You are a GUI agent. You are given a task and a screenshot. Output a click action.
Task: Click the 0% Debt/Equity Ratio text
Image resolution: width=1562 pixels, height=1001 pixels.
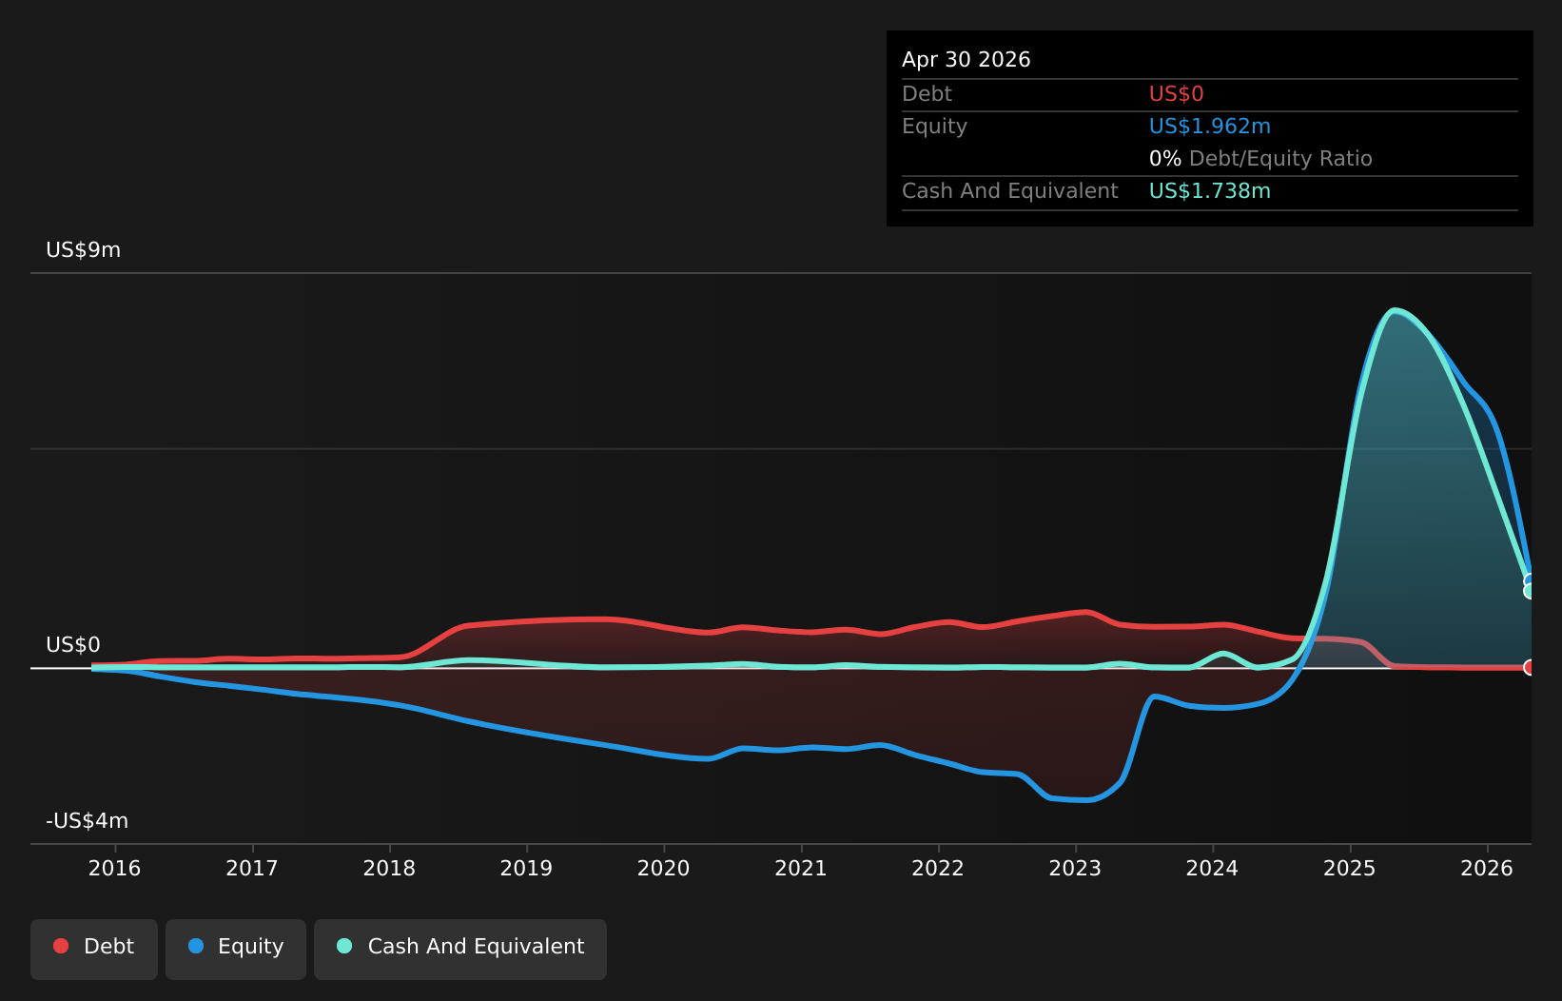[1260, 159]
